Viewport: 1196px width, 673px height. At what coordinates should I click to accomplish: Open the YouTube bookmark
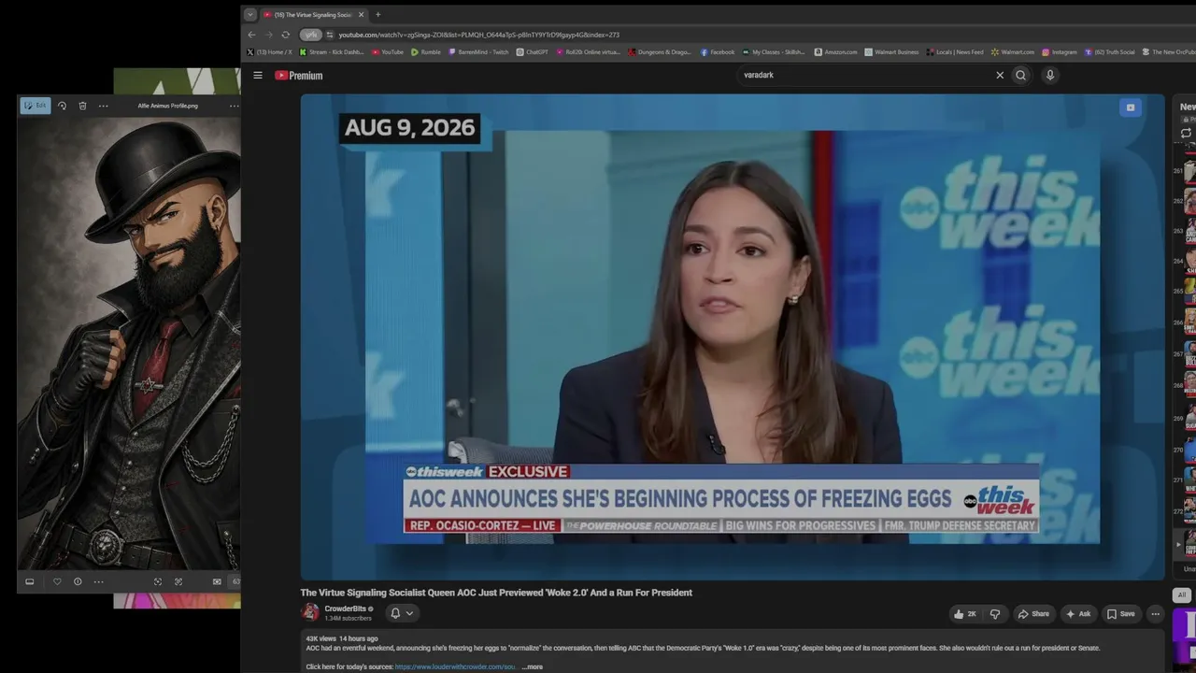pos(388,52)
